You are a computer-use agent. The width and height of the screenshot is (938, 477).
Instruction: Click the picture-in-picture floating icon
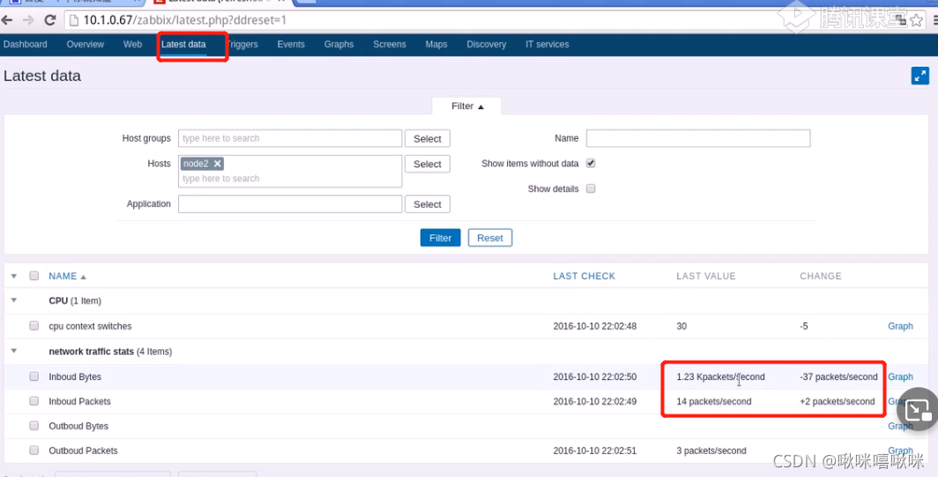click(917, 409)
